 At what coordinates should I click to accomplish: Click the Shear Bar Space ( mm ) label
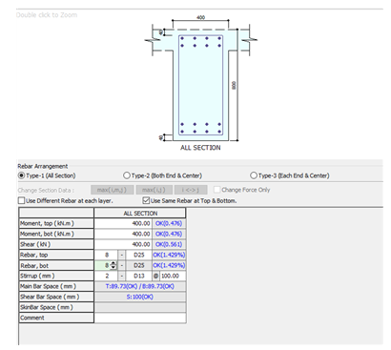56,297
